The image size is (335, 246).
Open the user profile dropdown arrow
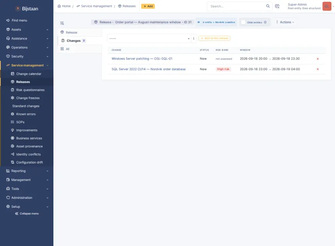tap(333, 6)
